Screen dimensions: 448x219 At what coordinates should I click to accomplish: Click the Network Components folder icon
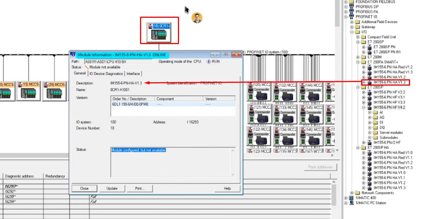pyautogui.click(x=357, y=193)
